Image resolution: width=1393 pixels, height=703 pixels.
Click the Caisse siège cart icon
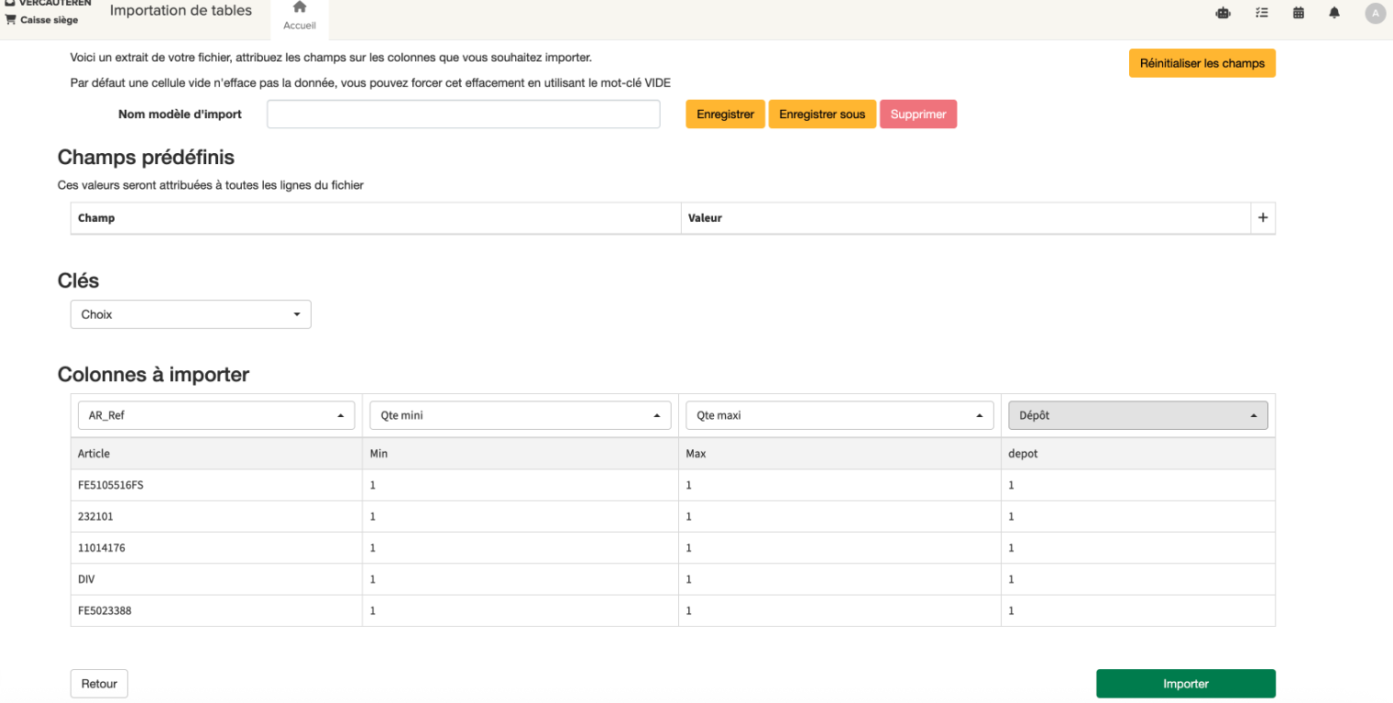12,20
